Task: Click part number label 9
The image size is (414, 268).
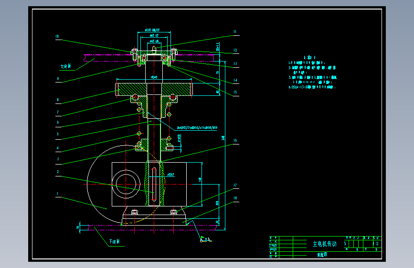Action: pos(58,79)
